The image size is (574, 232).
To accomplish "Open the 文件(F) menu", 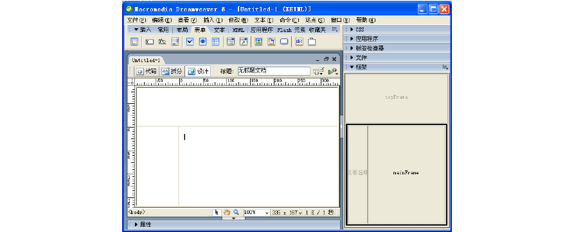I will click(x=136, y=21).
